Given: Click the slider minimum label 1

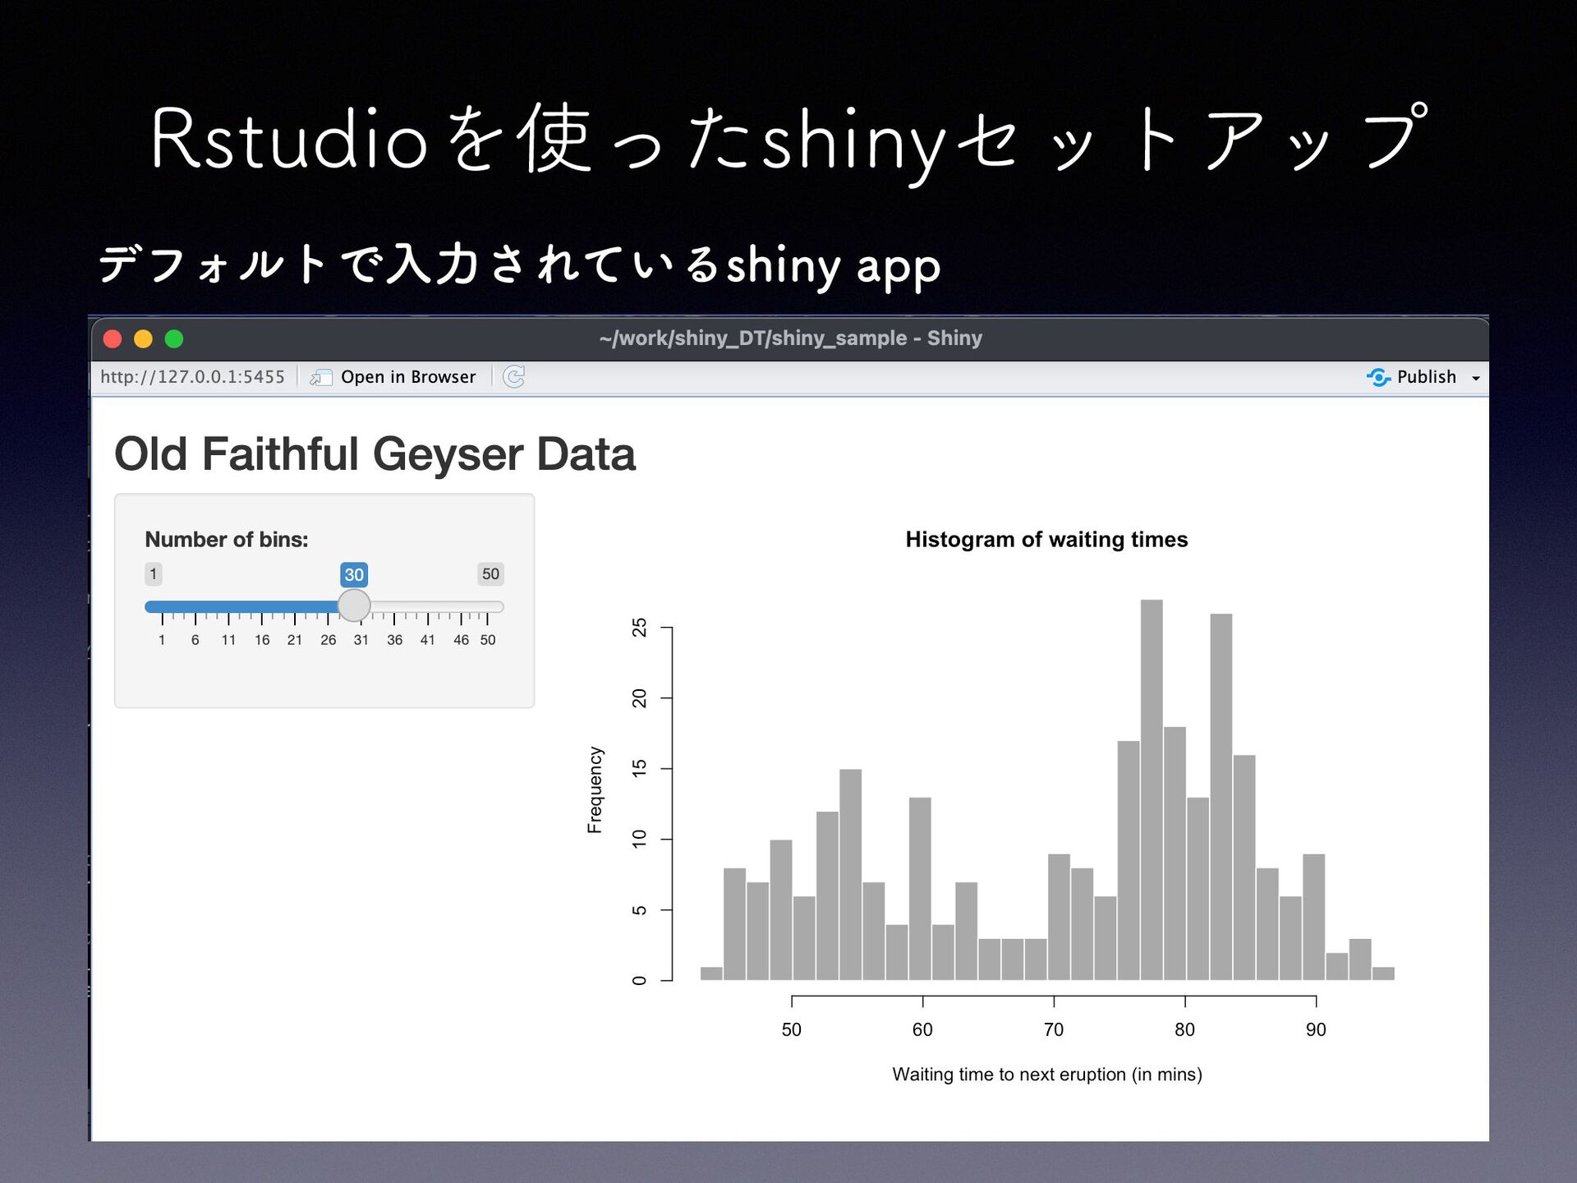Looking at the screenshot, I should pos(154,573).
